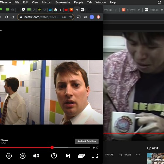The image size is (164, 164).
Task: Open the Up next video thumbnail
Action: pos(155,158)
